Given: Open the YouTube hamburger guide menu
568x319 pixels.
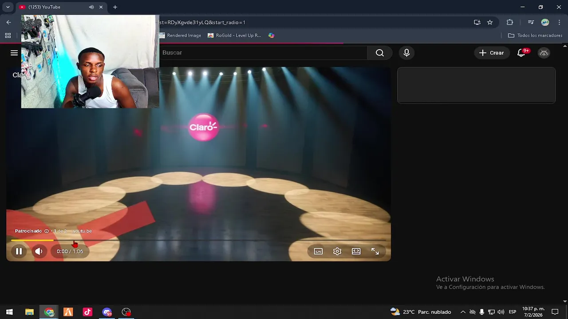Looking at the screenshot, I should (14, 53).
